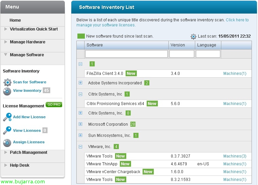This screenshot has height=185, width=258.
Task: Click the green 1 badge on Sun Microsystems
Action: pyautogui.click(x=136, y=136)
